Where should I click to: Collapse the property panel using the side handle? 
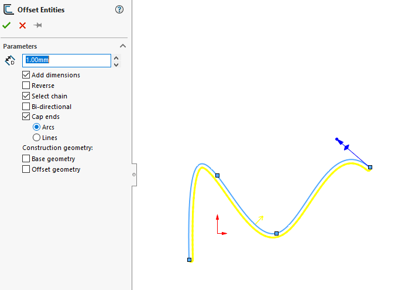click(x=134, y=175)
